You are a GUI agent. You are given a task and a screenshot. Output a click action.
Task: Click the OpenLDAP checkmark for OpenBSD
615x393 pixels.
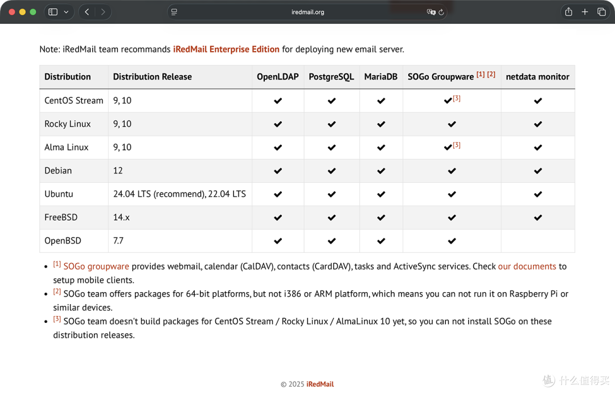(x=278, y=241)
